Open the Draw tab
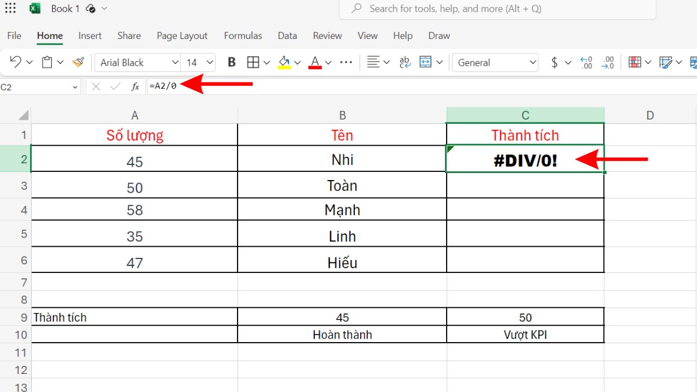The height and width of the screenshot is (392, 697). pos(439,35)
